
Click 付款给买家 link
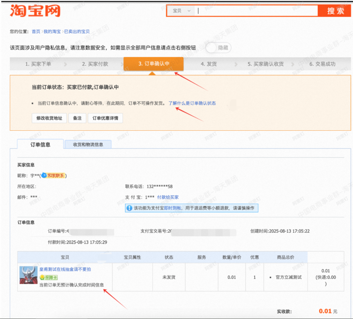coord(168,197)
